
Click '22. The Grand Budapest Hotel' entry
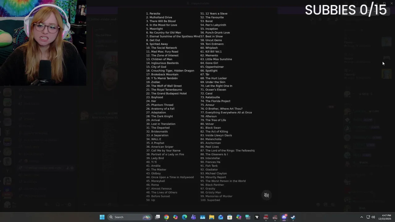pos(166,93)
